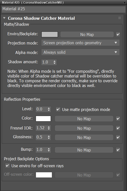Click the Reflection Level value field
127x191 pixels.
coord(41,109)
